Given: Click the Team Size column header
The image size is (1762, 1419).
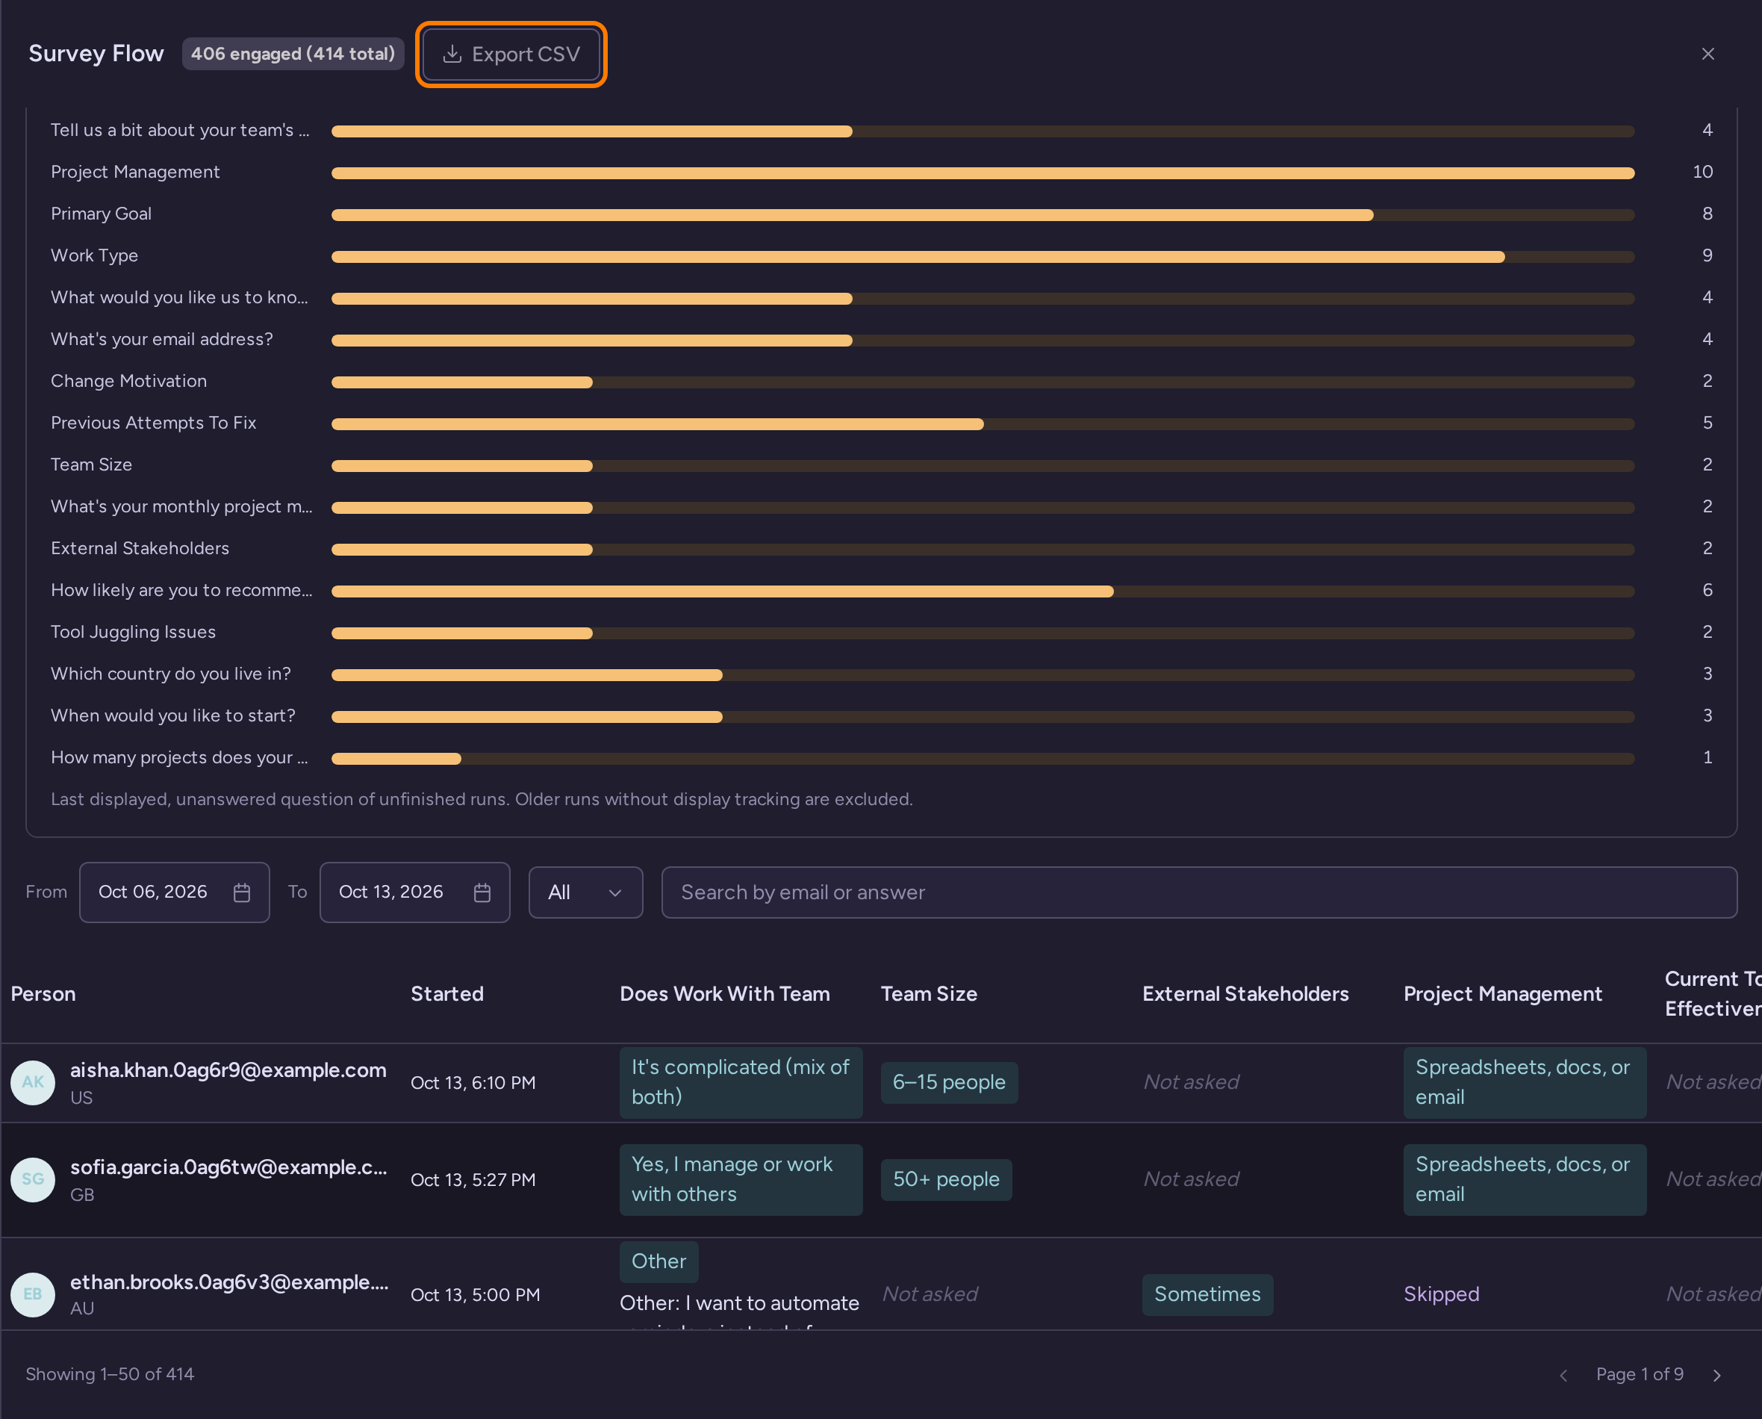Looking at the screenshot, I should (928, 993).
